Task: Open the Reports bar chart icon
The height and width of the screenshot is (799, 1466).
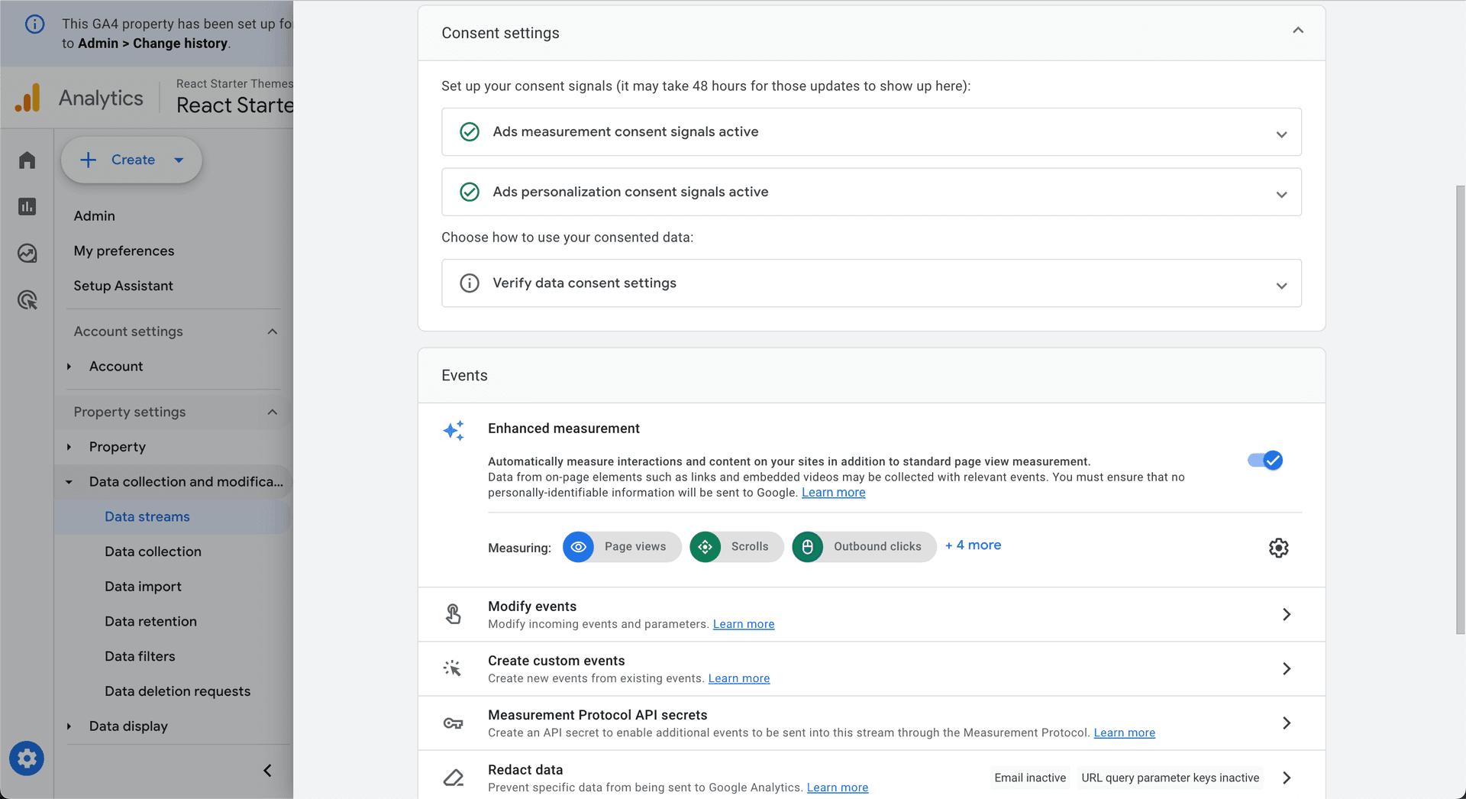Action: 27,207
